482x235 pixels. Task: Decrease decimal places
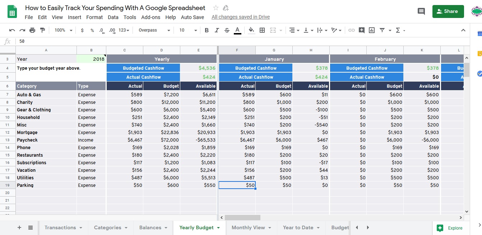(102, 30)
